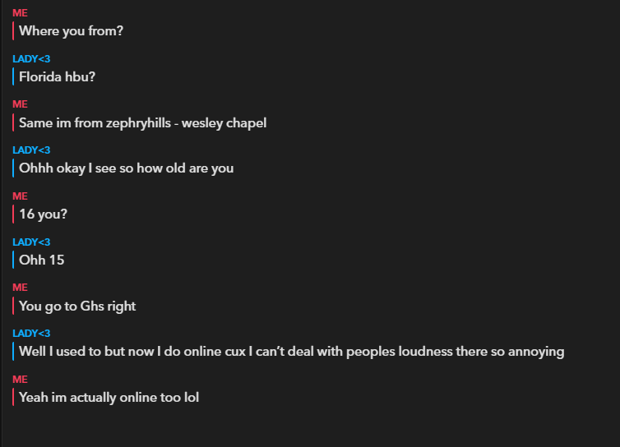Click LADY<3 name above "Ohhh okay I see"
Screen dimensions: 620x447
[31, 150]
